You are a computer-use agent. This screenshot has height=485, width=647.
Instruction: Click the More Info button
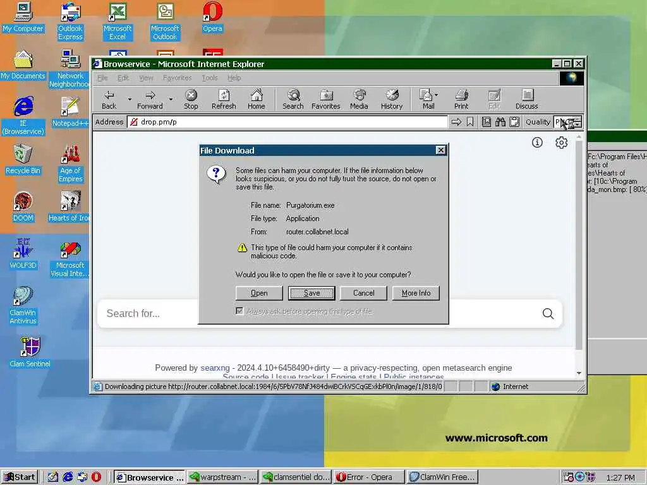click(x=416, y=293)
